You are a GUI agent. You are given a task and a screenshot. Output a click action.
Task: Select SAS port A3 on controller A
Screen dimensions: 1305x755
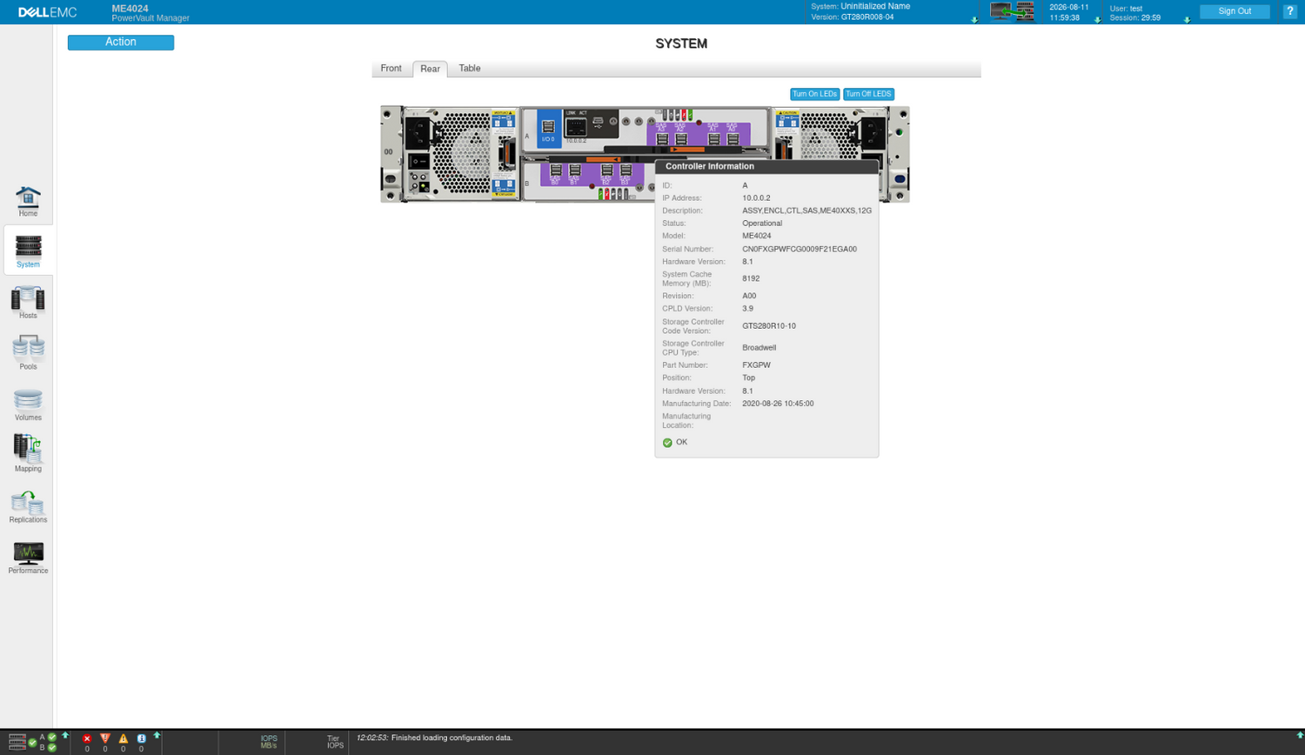point(662,138)
